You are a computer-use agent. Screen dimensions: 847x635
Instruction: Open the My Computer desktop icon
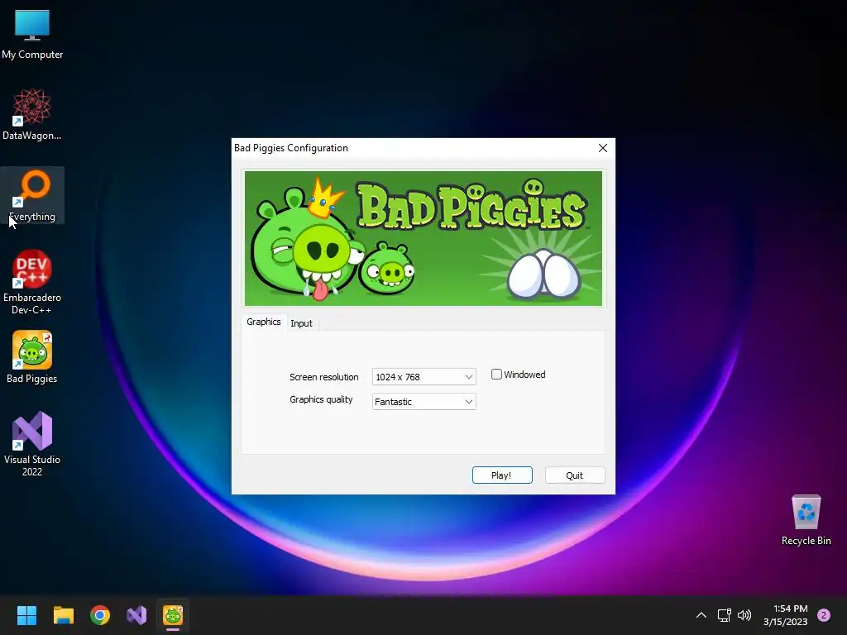32,34
